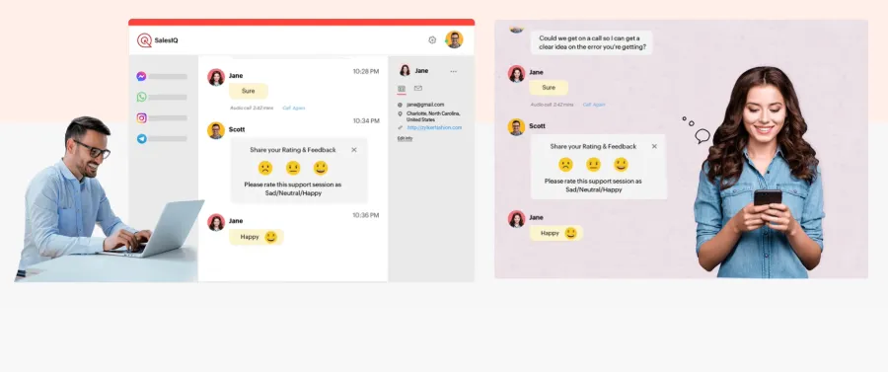
Task: Open the operator profile avatar in header
Action: point(454,39)
